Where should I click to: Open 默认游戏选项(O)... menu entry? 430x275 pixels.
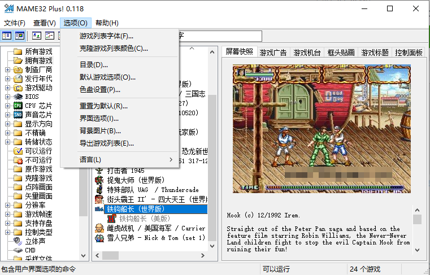(x=120, y=77)
